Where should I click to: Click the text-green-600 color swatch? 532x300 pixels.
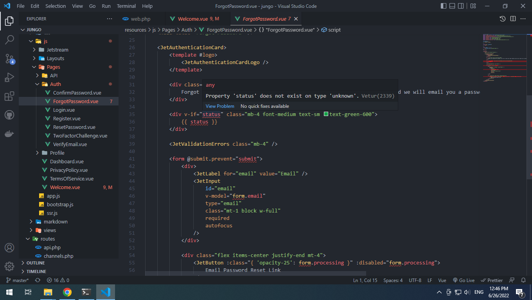click(x=326, y=114)
